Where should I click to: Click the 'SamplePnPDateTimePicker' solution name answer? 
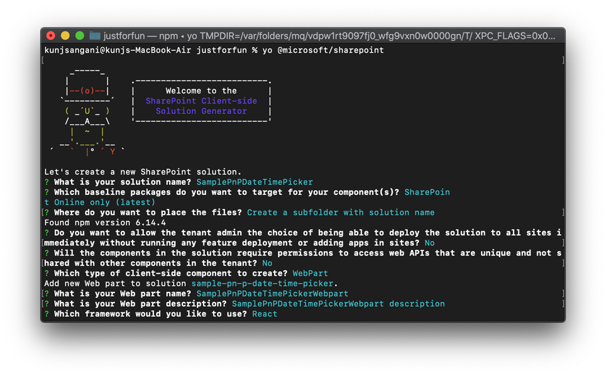point(254,182)
